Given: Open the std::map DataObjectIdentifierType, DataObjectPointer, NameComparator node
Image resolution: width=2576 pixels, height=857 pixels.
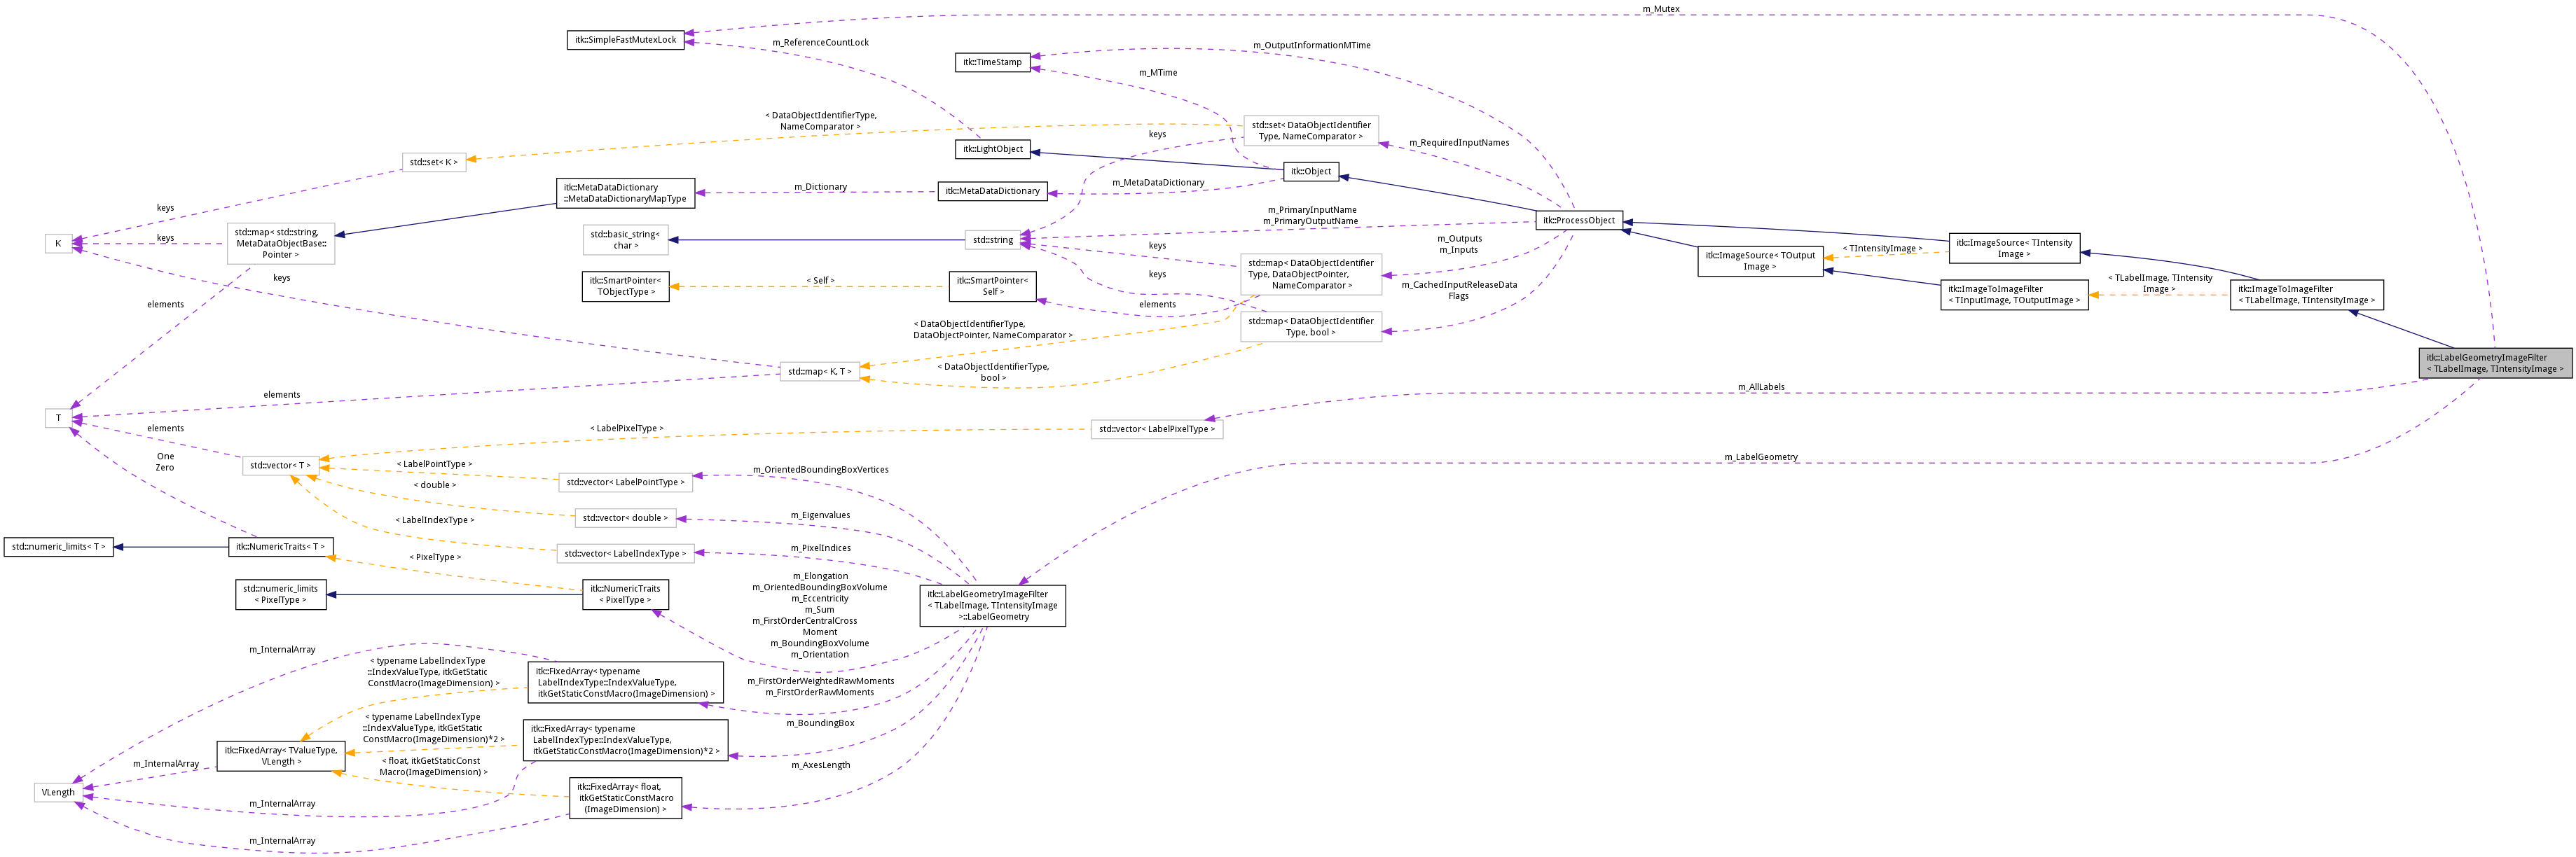Looking at the screenshot, I should coord(1310,274).
